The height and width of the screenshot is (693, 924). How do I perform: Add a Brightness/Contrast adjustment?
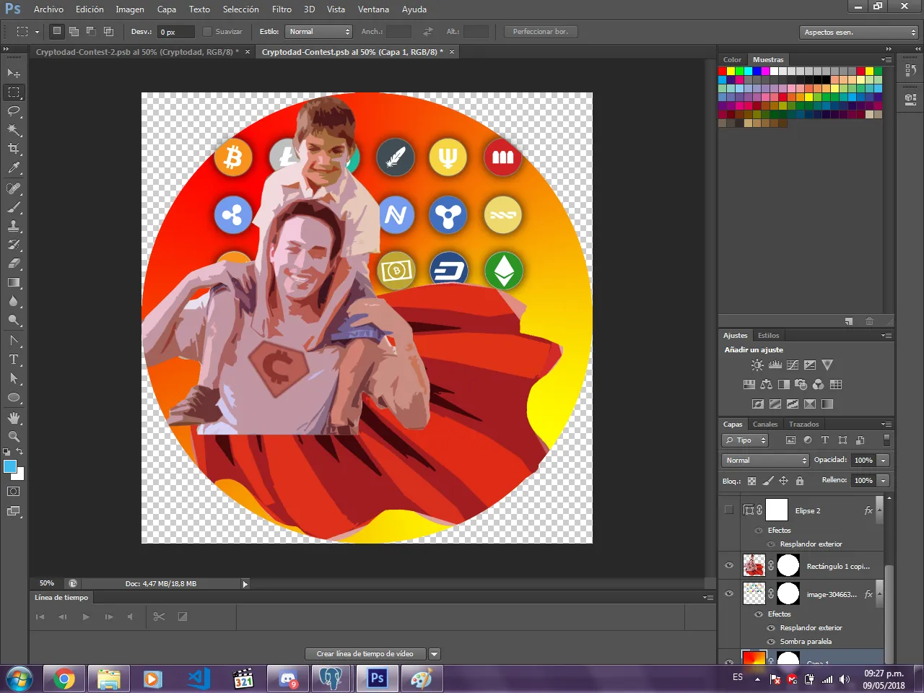(x=757, y=365)
